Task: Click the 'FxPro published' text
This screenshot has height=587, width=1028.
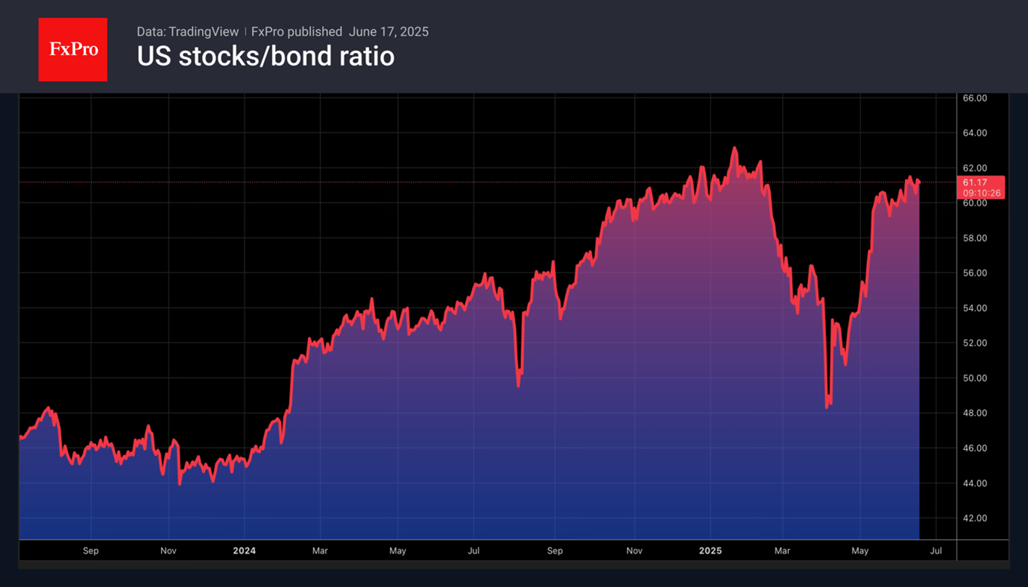Action: pyautogui.click(x=297, y=31)
